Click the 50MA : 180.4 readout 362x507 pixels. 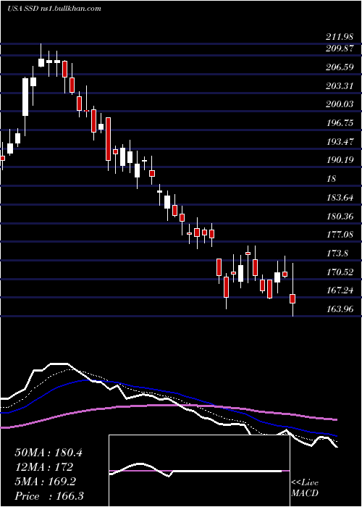[x=49, y=453]
